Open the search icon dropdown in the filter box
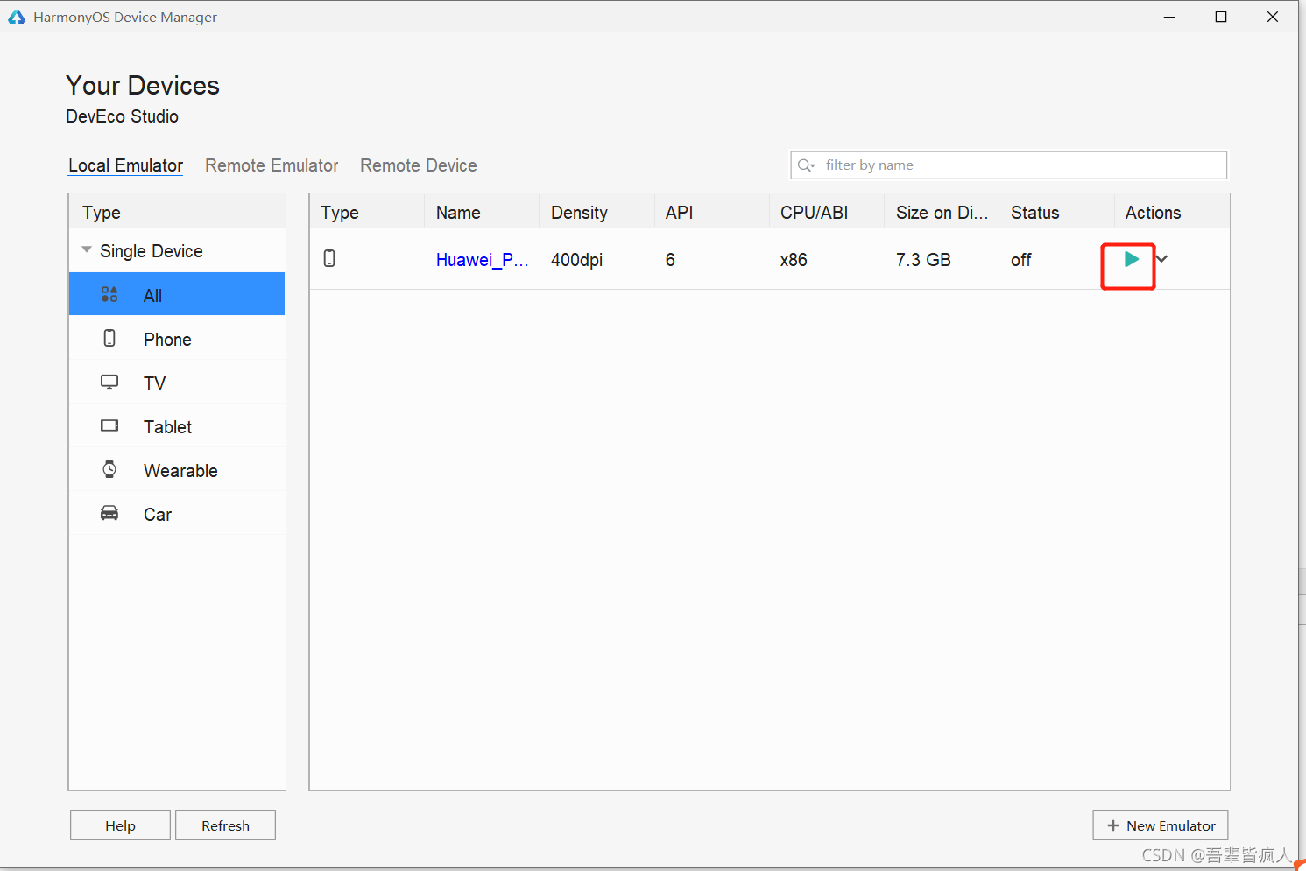 806,165
